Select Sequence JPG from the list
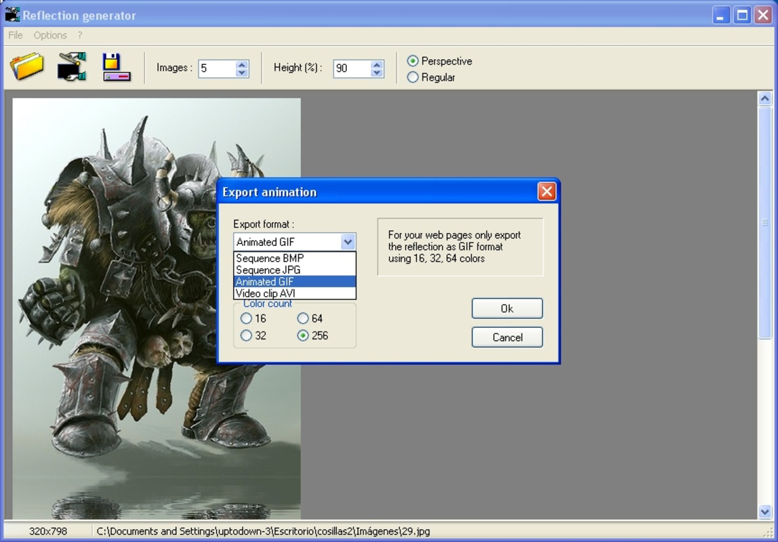 [295, 270]
